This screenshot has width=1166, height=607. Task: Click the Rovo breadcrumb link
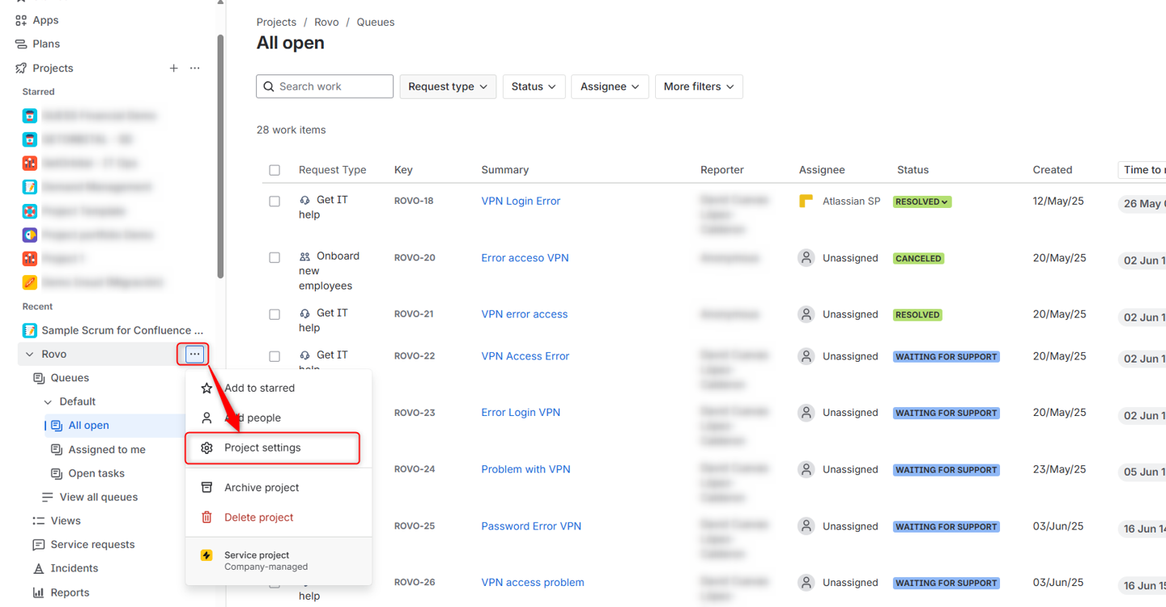point(326,22)
